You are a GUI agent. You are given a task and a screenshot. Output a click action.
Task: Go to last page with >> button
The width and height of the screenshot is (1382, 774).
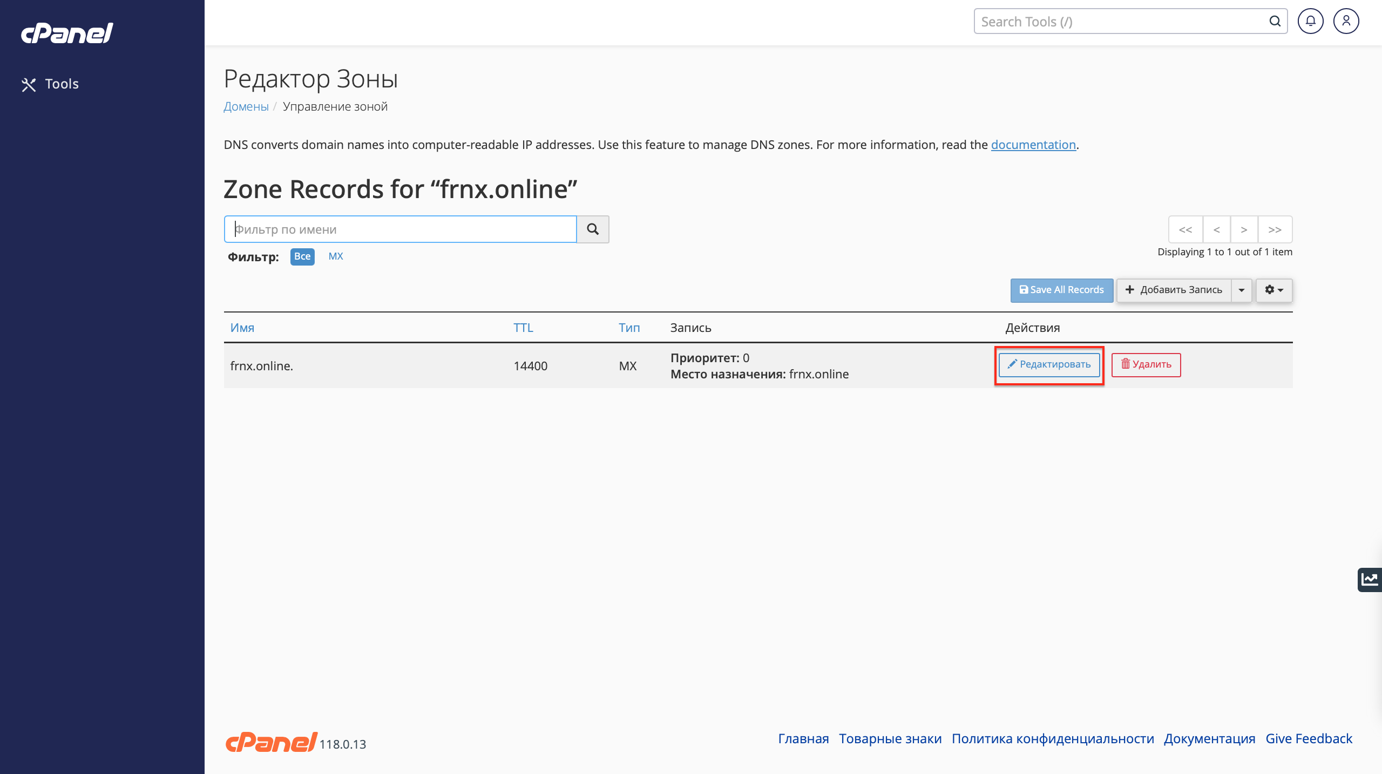(x=1275, y=230)
